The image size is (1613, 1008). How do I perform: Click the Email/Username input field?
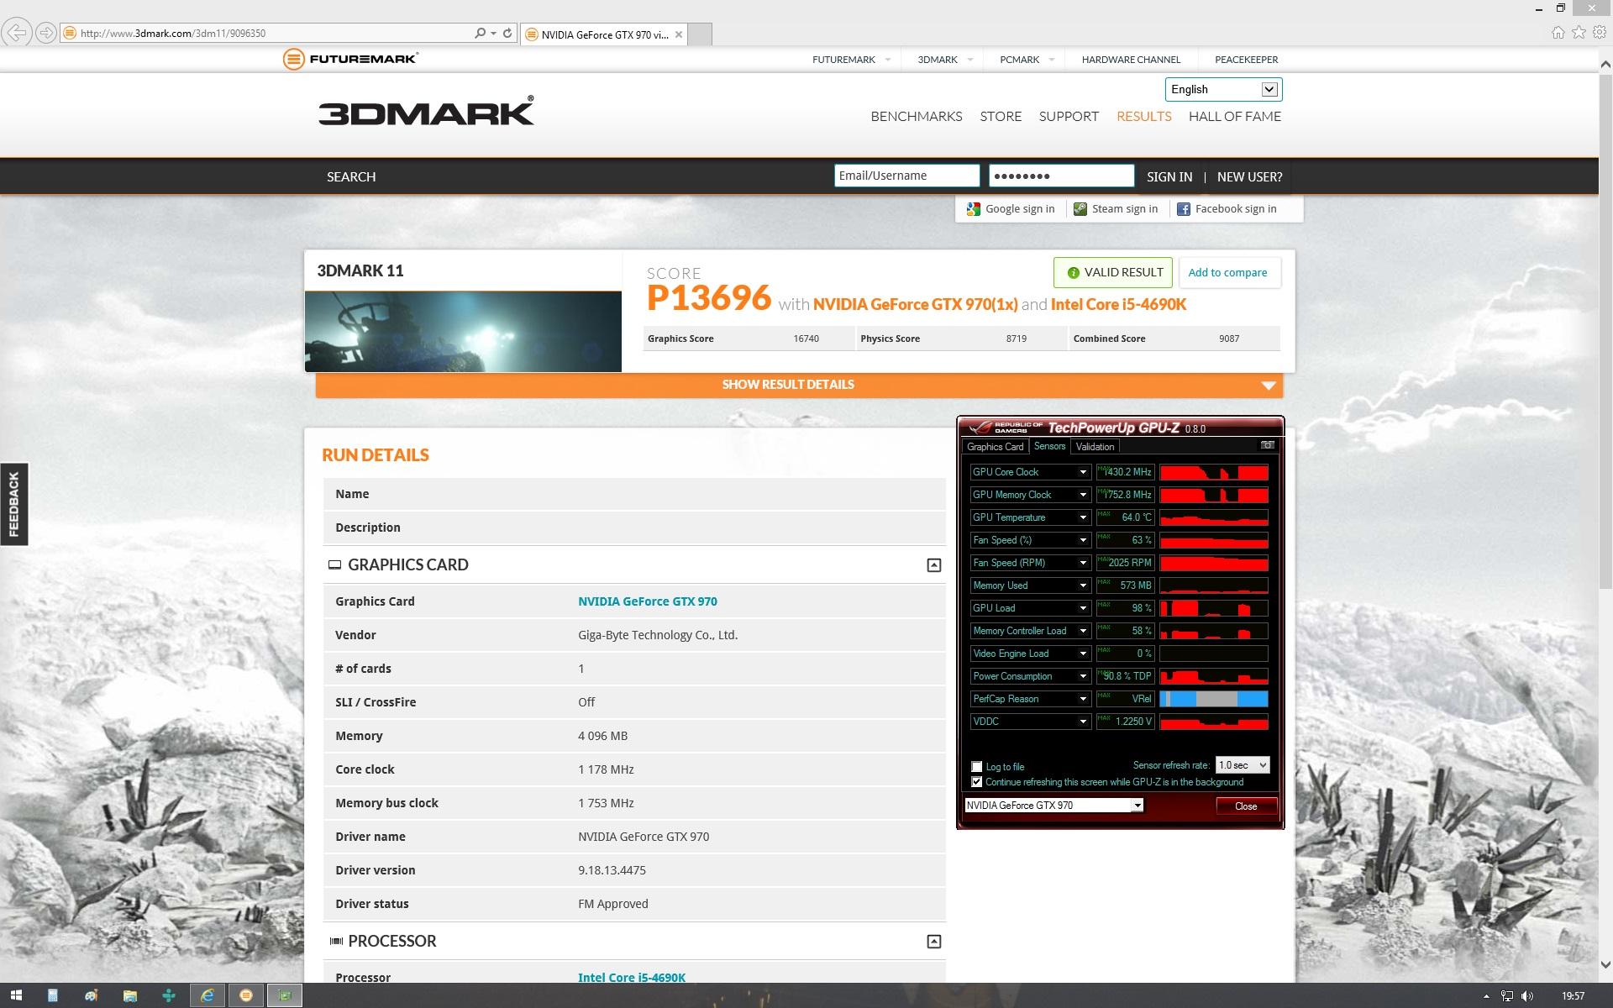point(906,176)
